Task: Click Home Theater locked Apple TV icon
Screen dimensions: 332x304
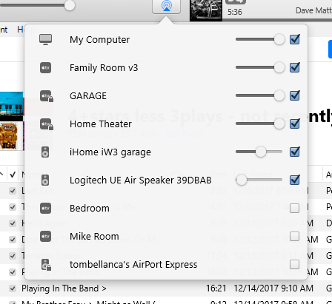Action: 47,124
